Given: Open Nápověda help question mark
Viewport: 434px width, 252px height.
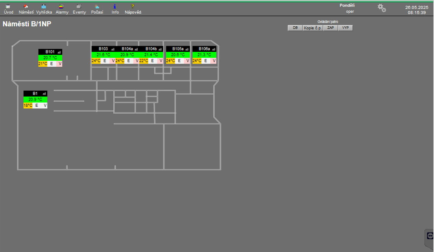Looking at the screenshot, I should 133,6.
